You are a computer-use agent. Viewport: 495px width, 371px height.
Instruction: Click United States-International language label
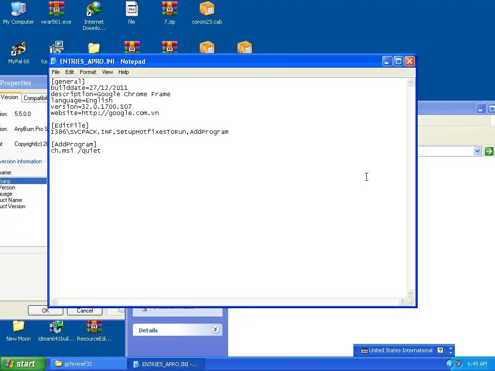pos(401,350)
